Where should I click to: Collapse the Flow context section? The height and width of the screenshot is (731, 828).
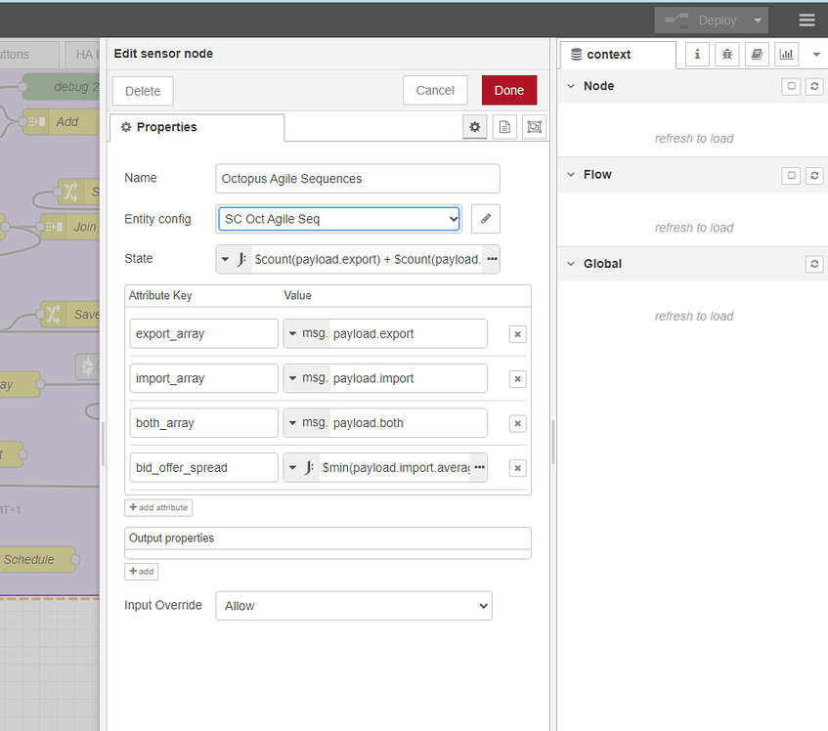[570, 174]
